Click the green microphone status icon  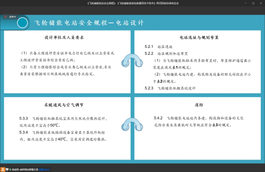click(10, 169)
